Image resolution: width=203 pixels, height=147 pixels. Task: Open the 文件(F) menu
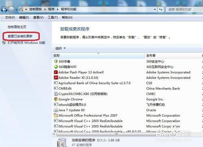[10, 17]
